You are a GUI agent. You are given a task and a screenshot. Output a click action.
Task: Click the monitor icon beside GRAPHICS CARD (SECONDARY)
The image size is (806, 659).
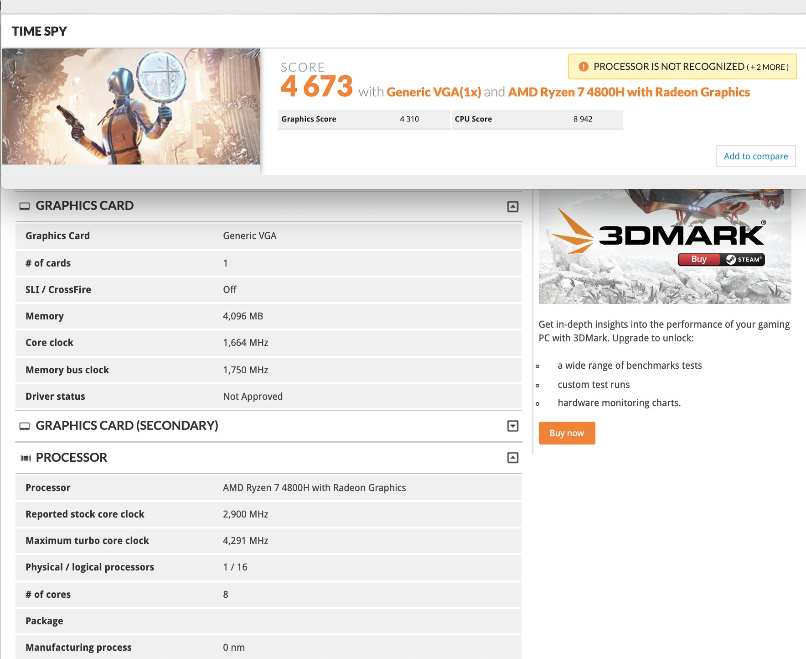pos(24,426)
